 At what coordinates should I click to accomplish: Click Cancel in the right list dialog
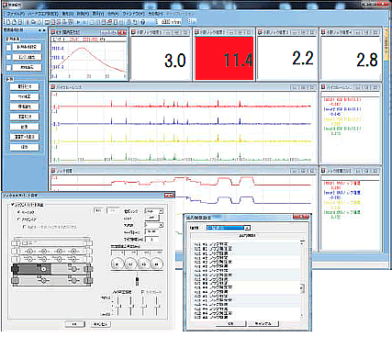click(263, 323)
